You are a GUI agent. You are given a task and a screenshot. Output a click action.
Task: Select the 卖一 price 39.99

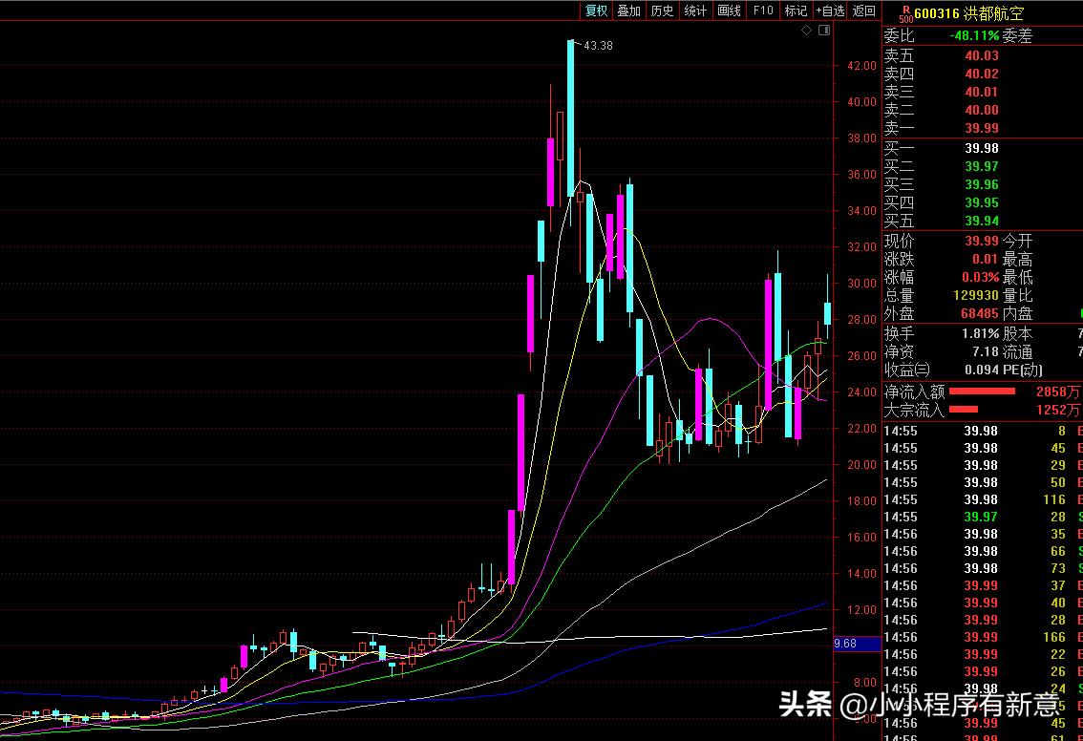(x=981, y=128)
